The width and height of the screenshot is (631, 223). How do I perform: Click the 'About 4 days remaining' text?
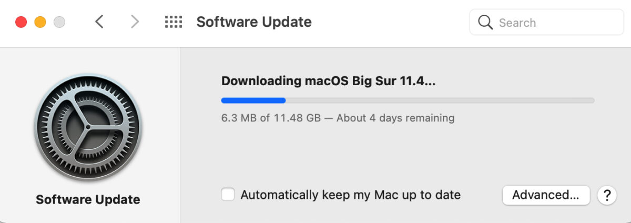click(395, 118)
